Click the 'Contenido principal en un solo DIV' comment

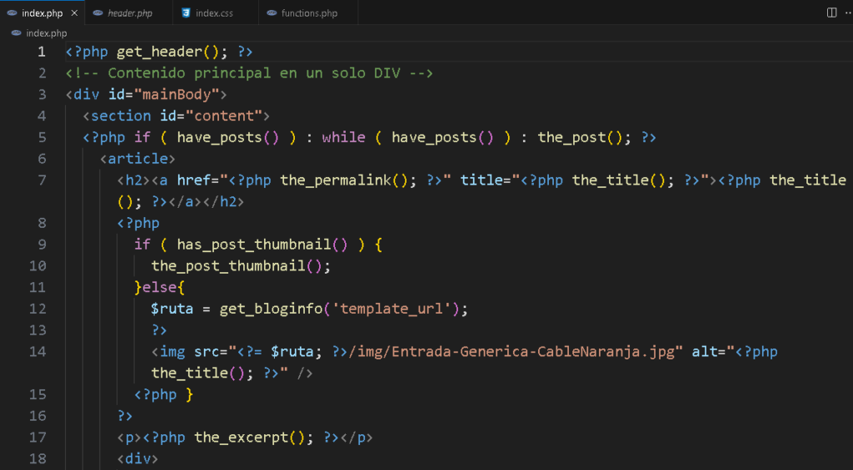coord(254,73)
